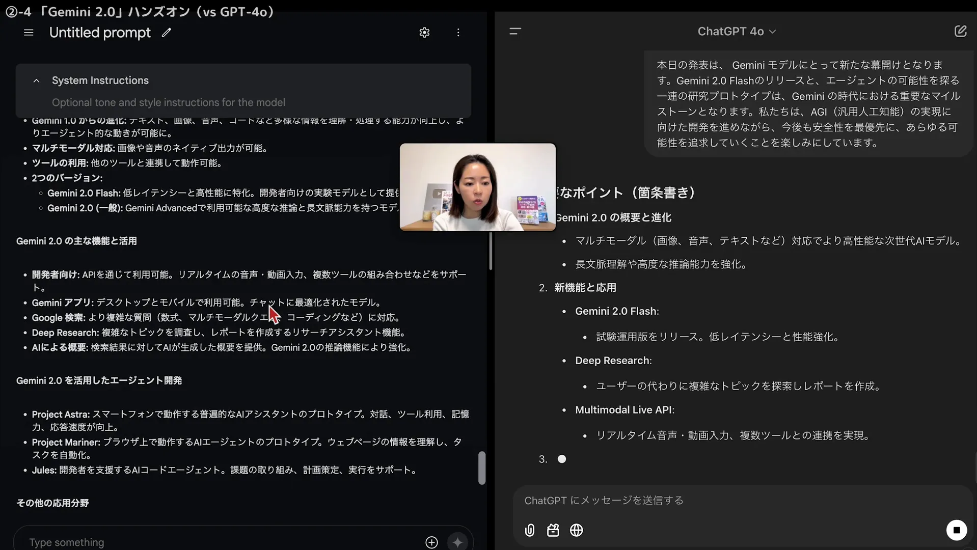Click 'Gemini 2.0 の概要と進化' heading in ChatGPT
977x550 pixels.
click(x=614, y=218)
